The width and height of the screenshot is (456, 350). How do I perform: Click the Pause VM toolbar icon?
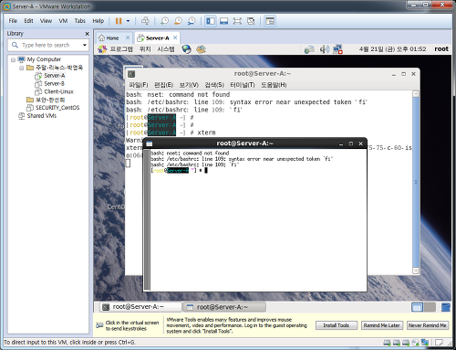(119, 21)
